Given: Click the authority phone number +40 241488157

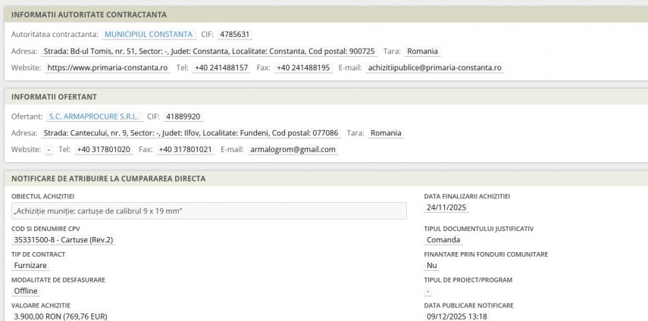Looking at the screenshot, I should click(221, 67).
